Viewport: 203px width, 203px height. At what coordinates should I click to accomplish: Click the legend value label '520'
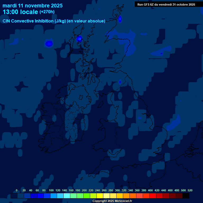[x=190, y=190]
